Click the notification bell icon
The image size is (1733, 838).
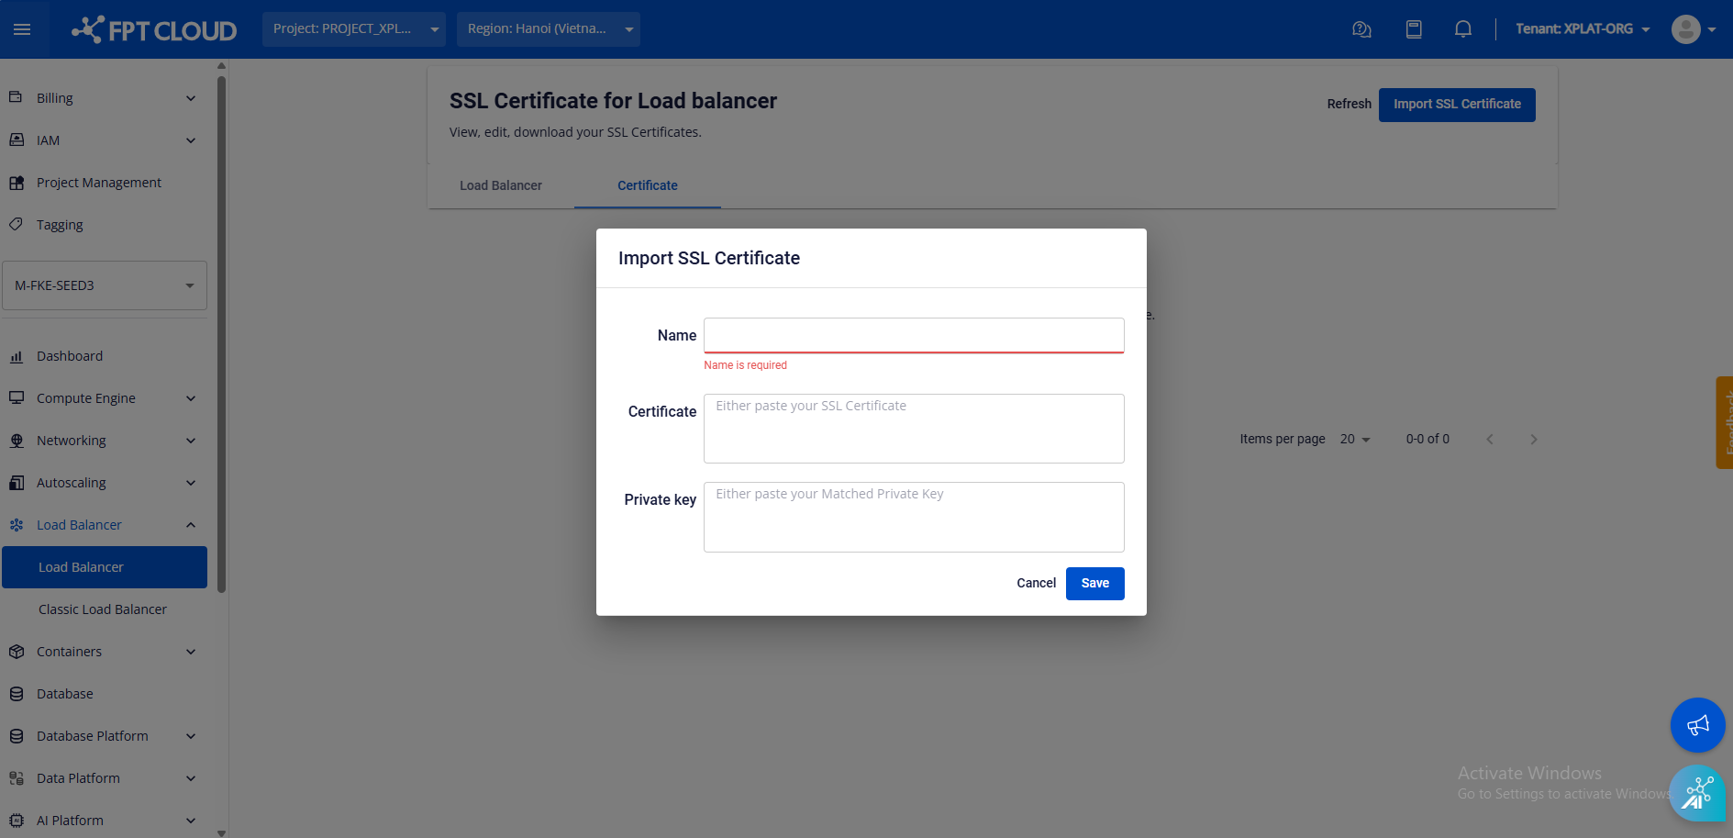pos(1463,29)
